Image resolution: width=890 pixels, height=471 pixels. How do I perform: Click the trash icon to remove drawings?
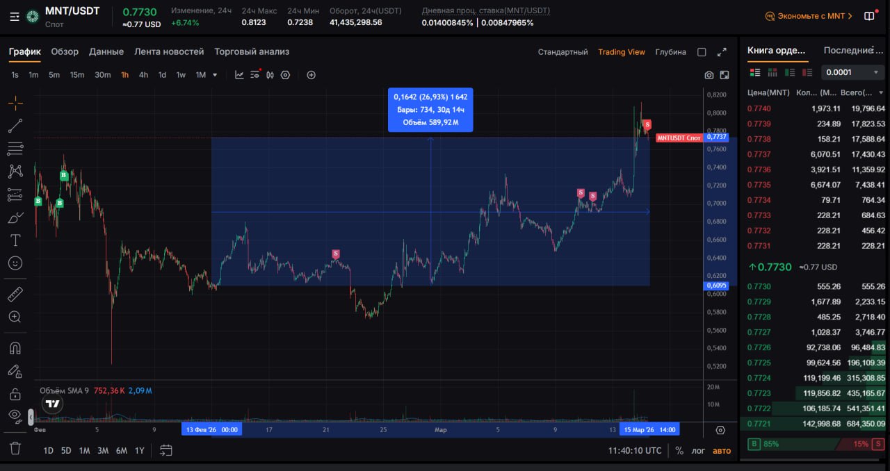[15, 448]
